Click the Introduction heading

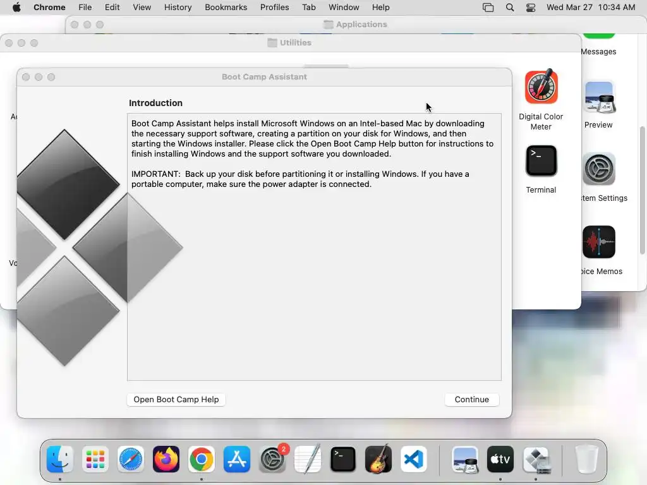pyautogui.click(x=155, y=103)
